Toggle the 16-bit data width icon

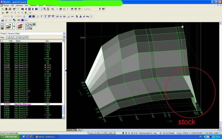click(x=46, y=16)
